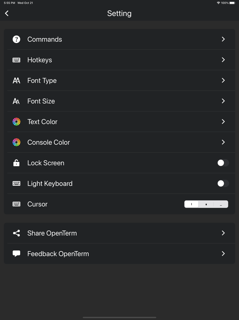Screen dimensions: 239x320
Task: Tap the Share OpenTerm share icon
Action: (x=16, y=233)
